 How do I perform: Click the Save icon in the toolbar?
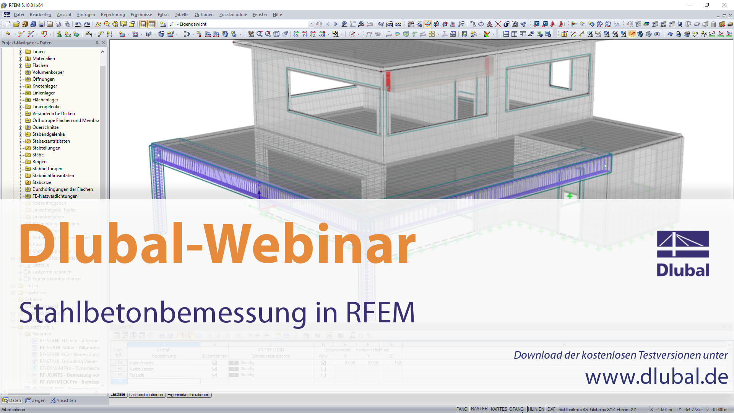41,24
